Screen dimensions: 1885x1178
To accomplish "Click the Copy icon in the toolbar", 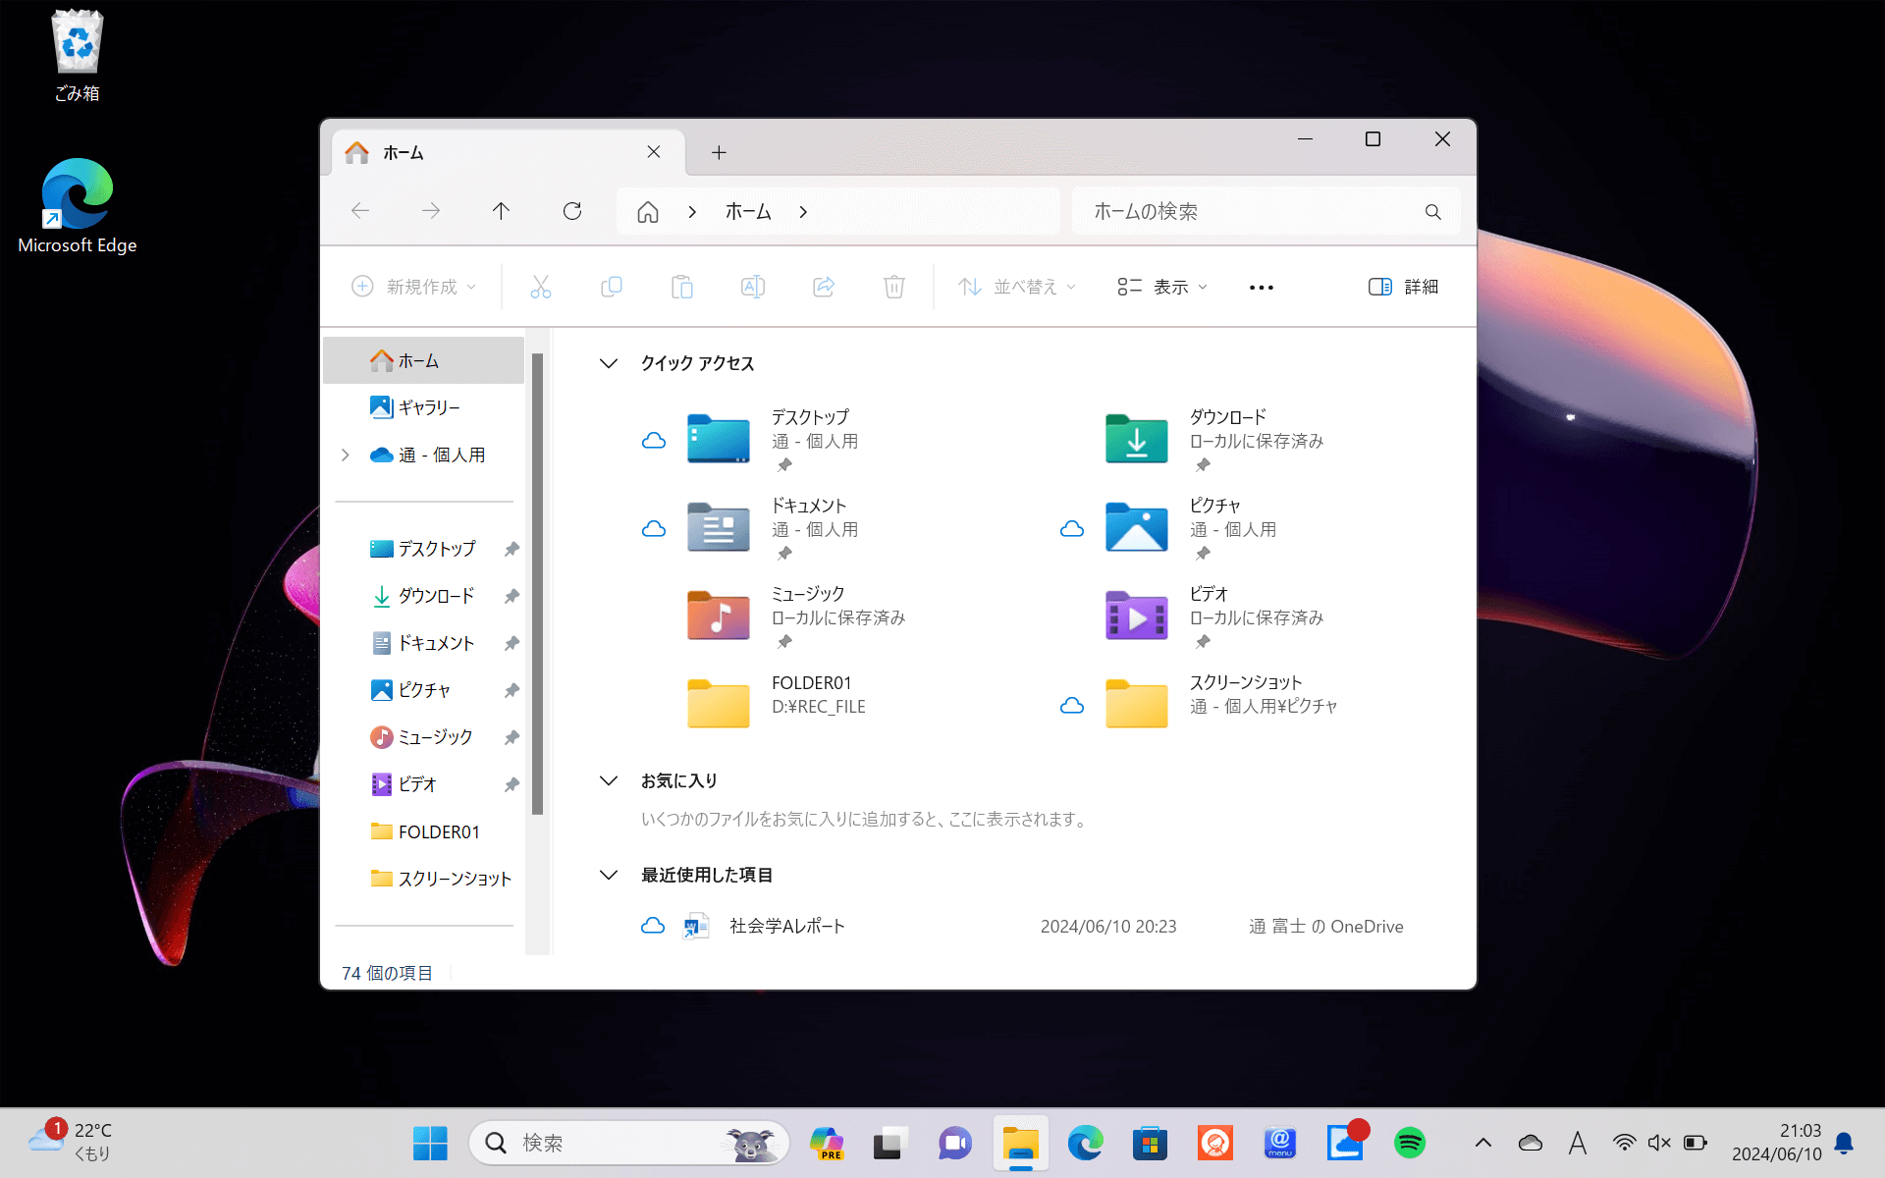I will click(612, 286).
